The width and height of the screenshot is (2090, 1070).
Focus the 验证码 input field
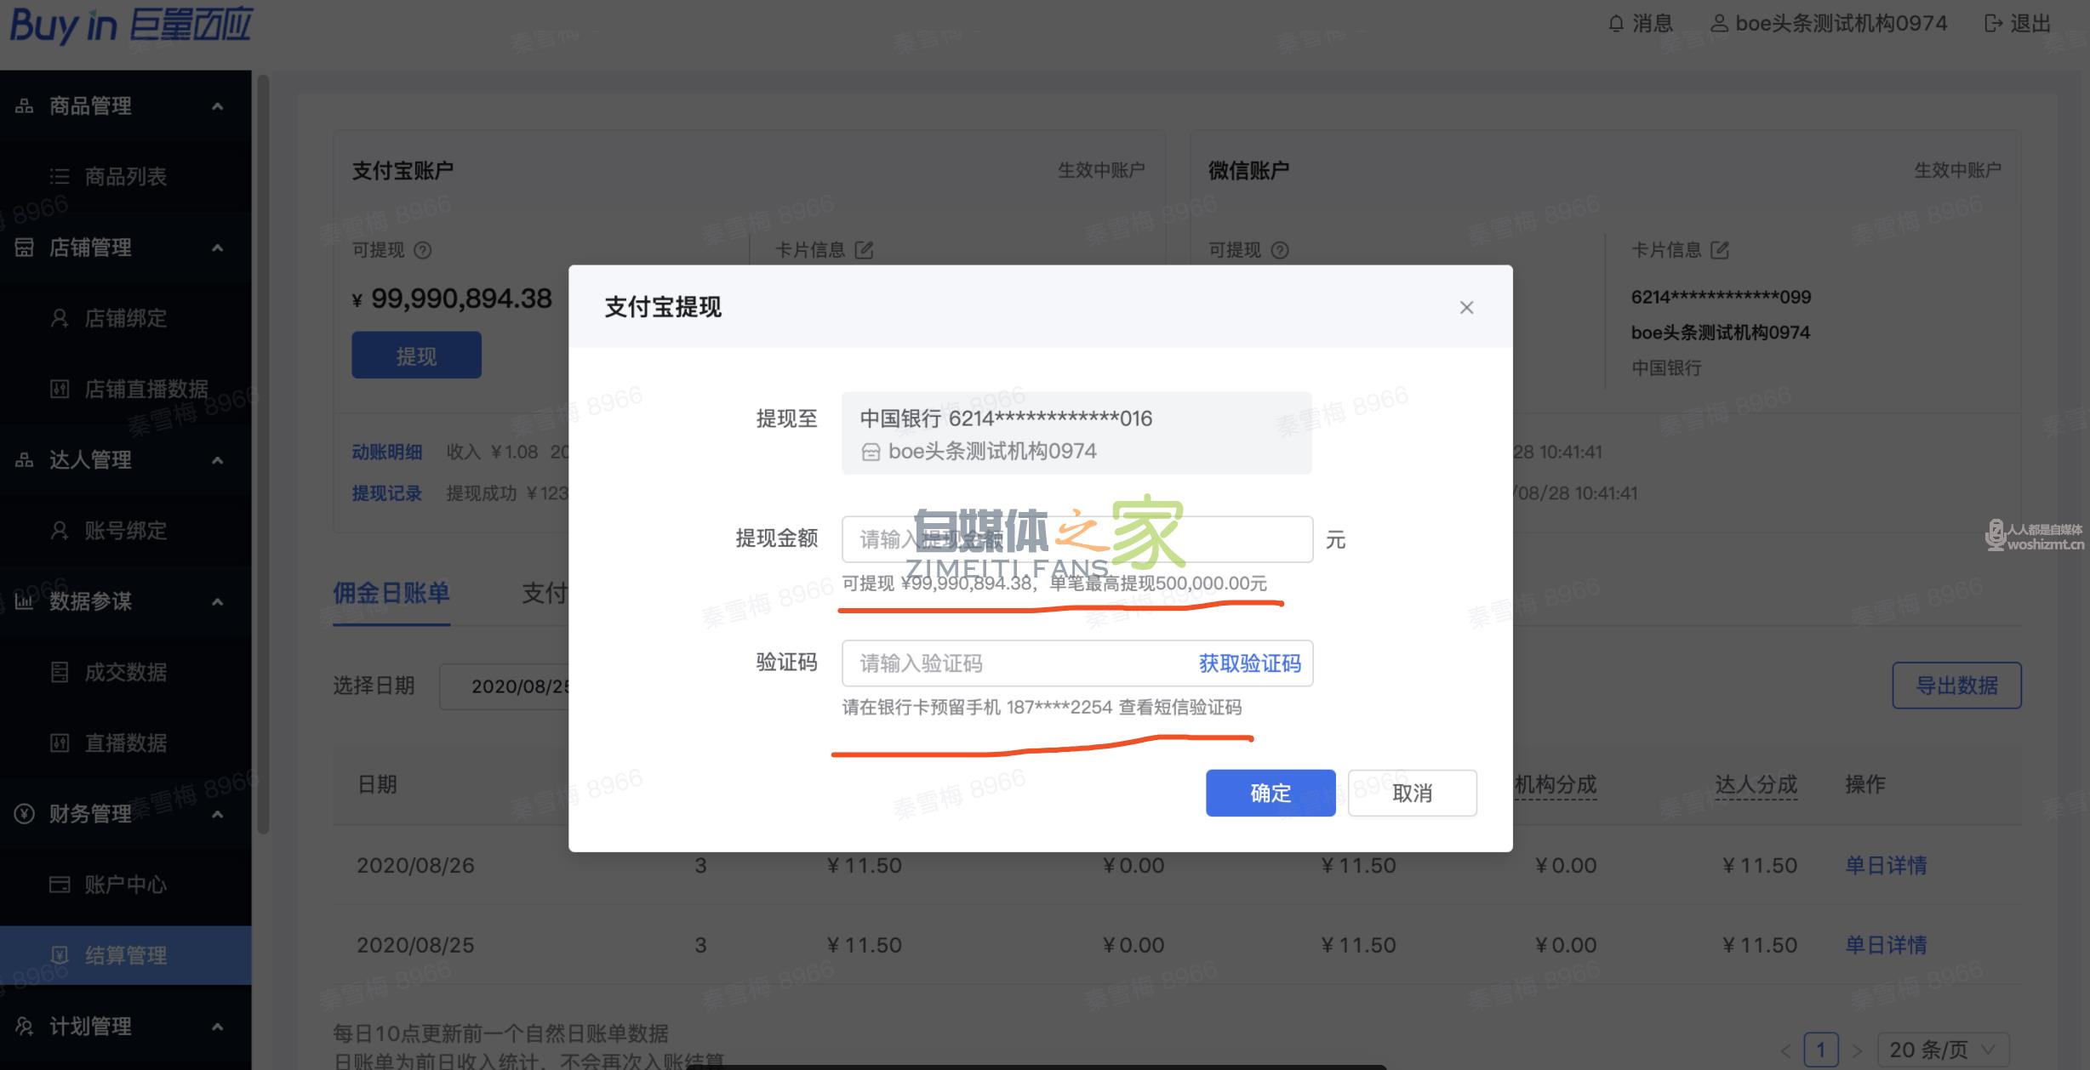[1013, 663]
